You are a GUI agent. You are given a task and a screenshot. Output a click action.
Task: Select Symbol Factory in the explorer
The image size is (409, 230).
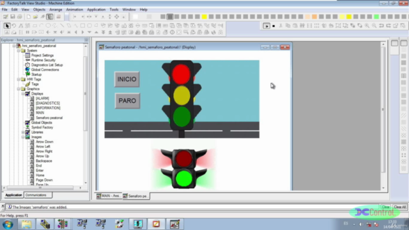click(42, 127)
